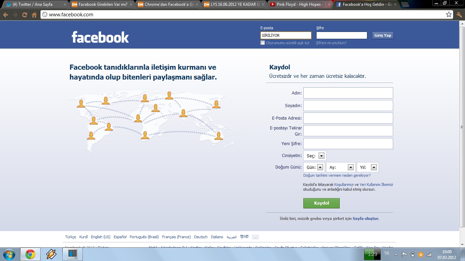
Task: Click the E-posta login field
Action: (x=286, y=35)
